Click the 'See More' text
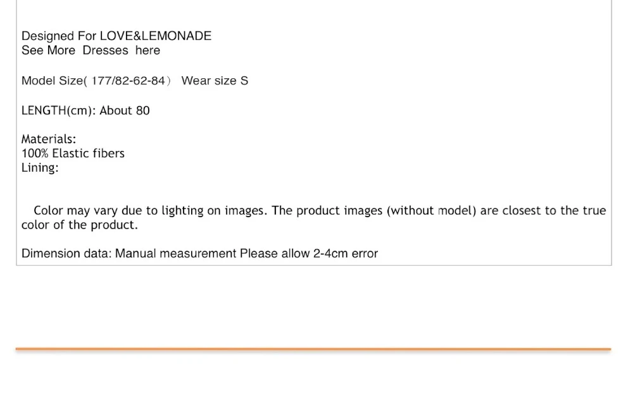This screenshot has width=633, height=396. coord(48,51)
